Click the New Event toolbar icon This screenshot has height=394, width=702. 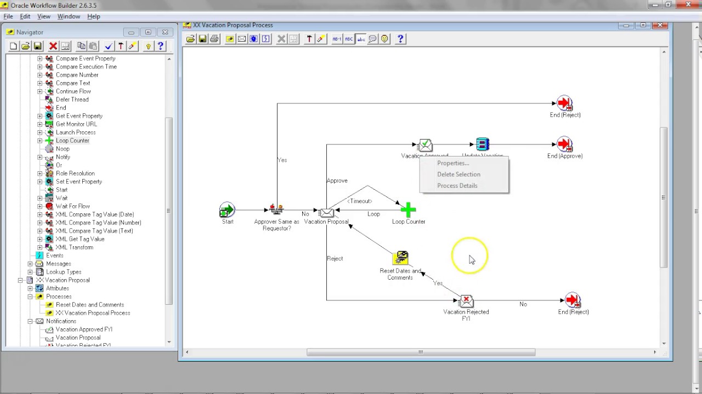click(266, 39)
